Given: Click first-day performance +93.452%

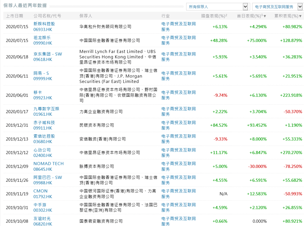Looking at the screenshot, I should [x=257, y=125].
